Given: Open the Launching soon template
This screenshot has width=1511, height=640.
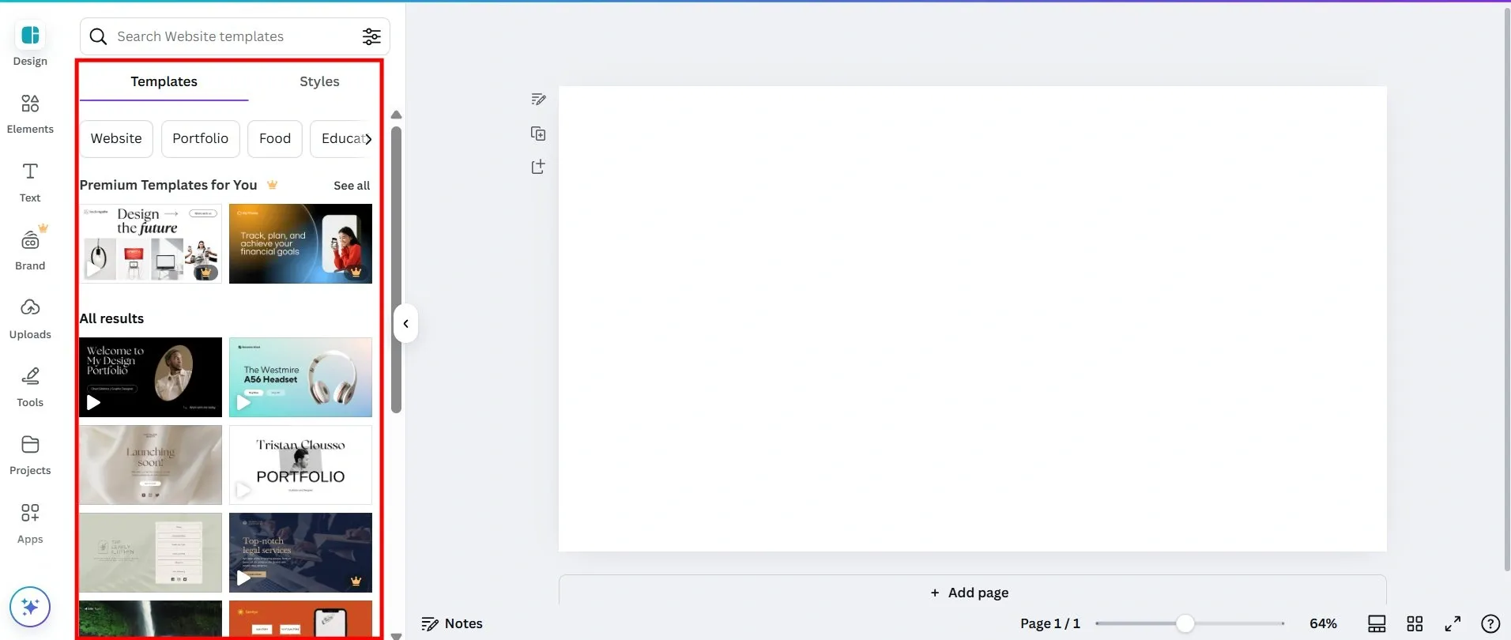Looking at the screenshot, I should point(150,465).
